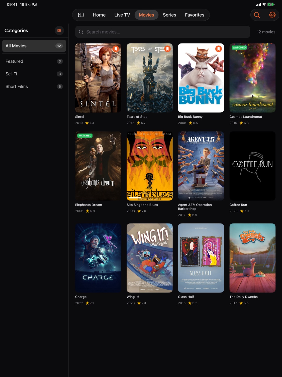
Task: Toggle the sidebar panel icon
Action: point(81,15)
